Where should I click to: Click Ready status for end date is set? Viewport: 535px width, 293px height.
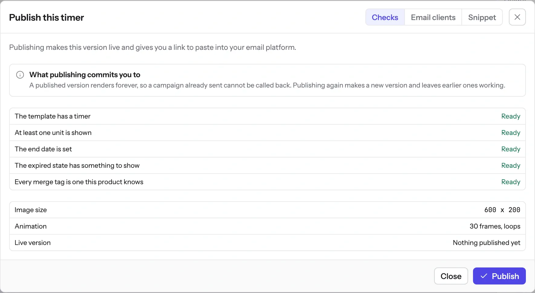(x=511, y=149)
